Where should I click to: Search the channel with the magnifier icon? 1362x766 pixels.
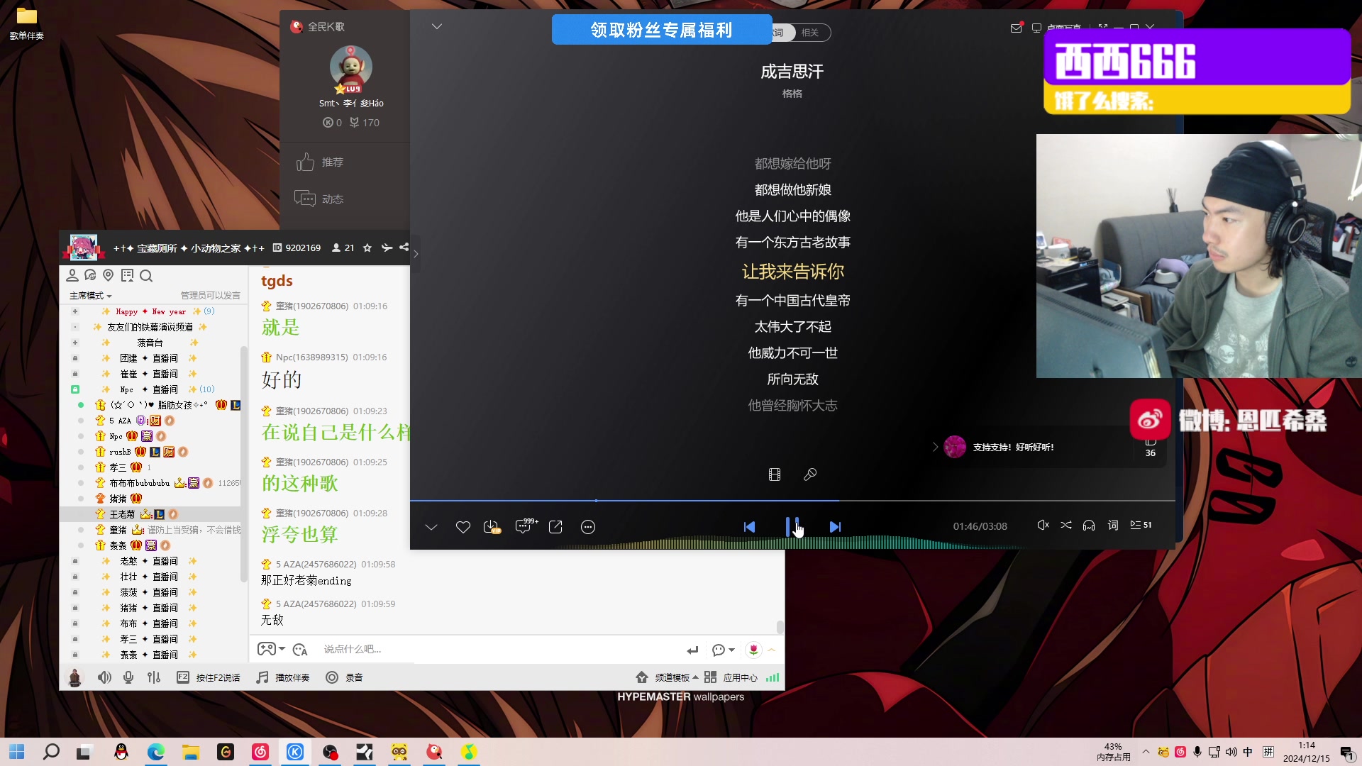click(146, 275)
